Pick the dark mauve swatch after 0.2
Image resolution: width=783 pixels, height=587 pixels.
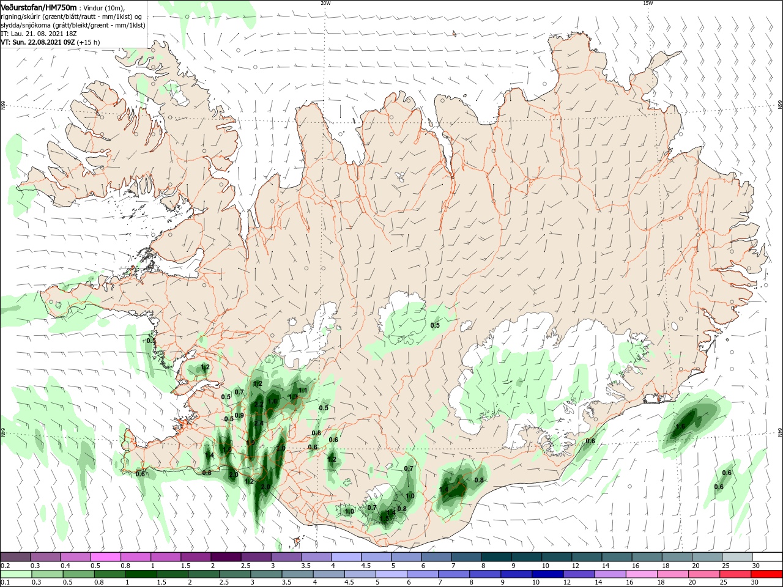[x=16, y=557]
